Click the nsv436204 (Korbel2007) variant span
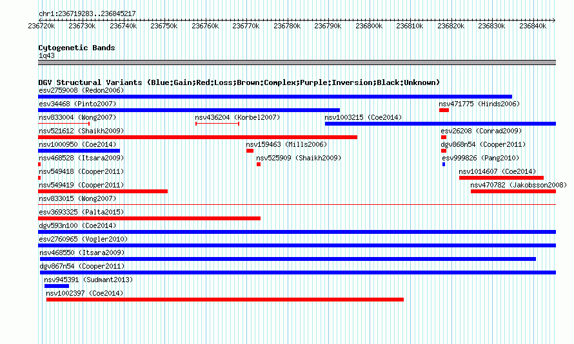Viewport: 574px width, 344px height. tap(217, 124)
